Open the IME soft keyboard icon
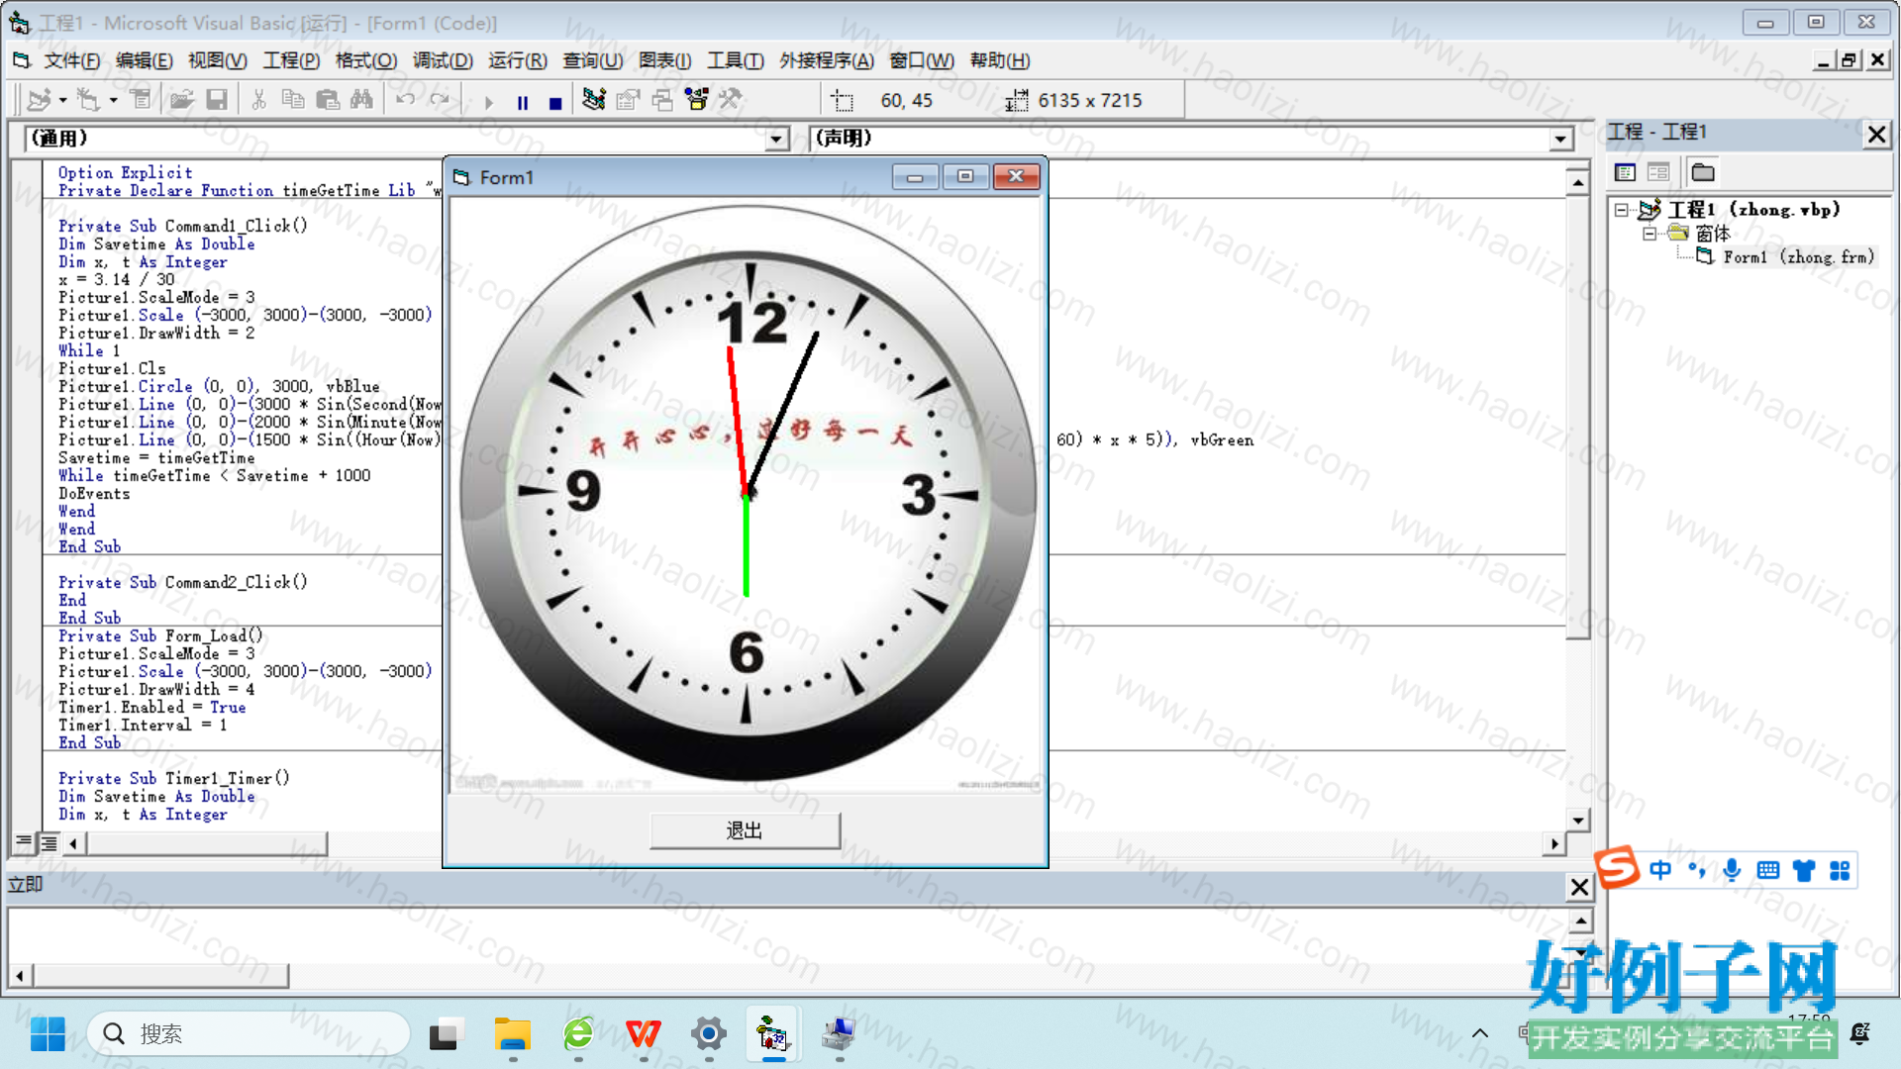 (x=1767, y=870)
